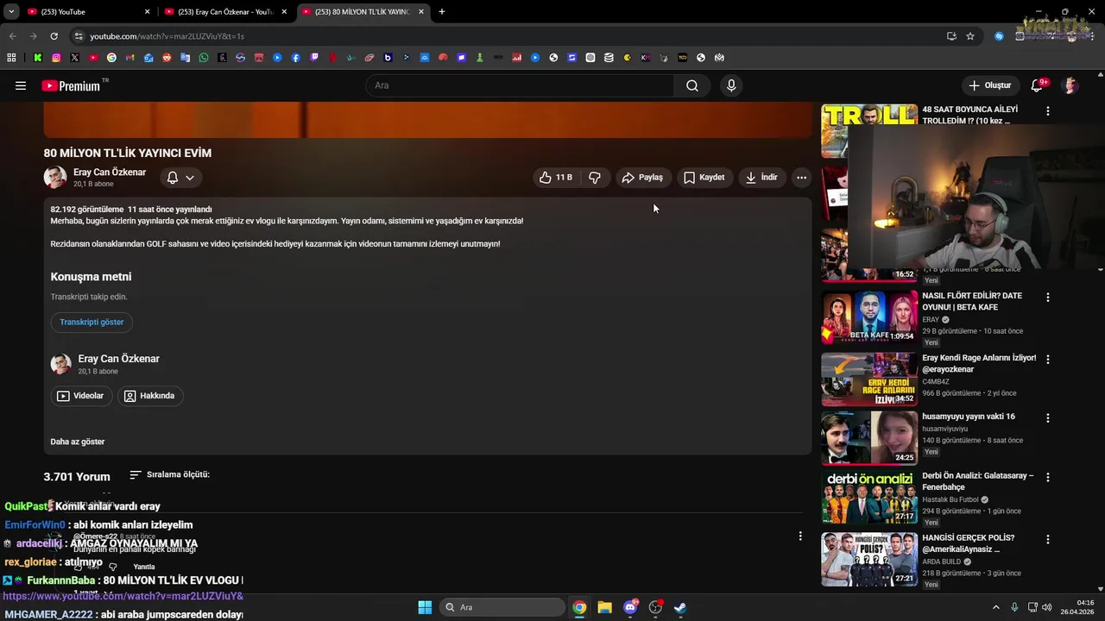Open the X (Twitter) bookmark
The image size is (1105, 621).
[75, 58]
